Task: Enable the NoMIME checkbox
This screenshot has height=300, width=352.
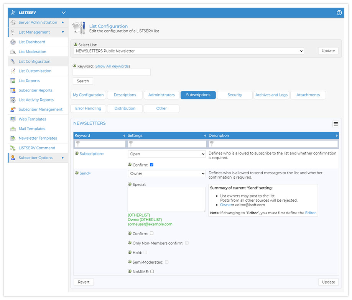Action: tap(152, 272)
